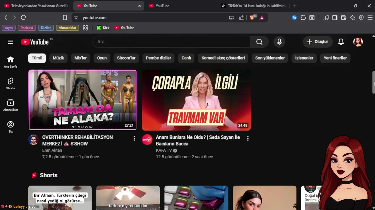Open Abonelikler in the sidebar

(11, 105)
